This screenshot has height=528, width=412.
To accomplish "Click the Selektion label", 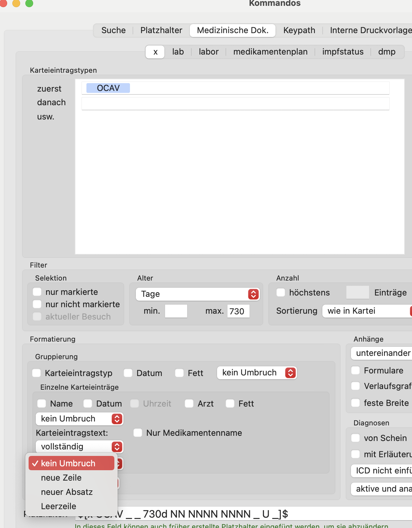I will pos(51,278).
